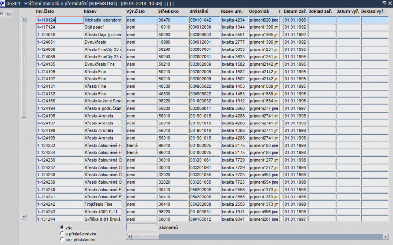Click 'Datum vyř.' field in first row
Screen dimensions: 393x245
tap(348, 20)
